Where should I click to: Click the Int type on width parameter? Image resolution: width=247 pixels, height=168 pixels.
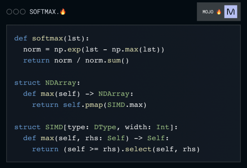point(163,127)
